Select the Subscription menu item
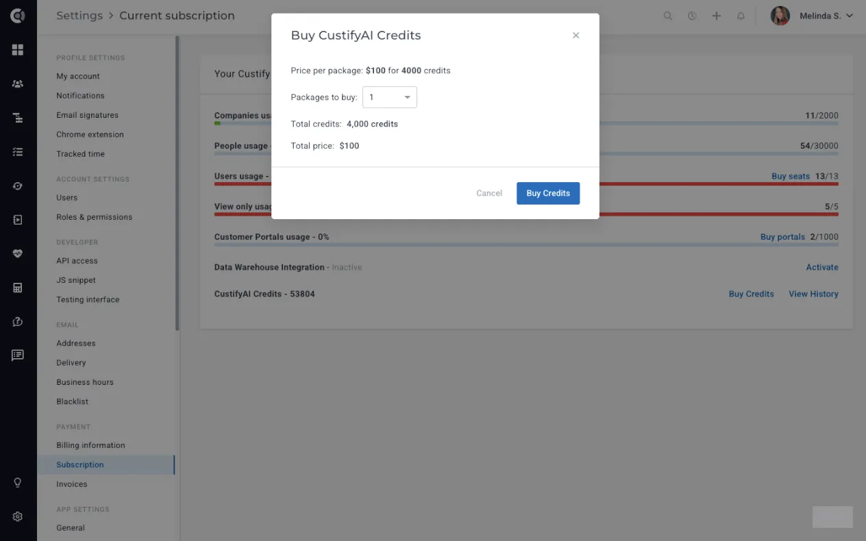866x541 pixels. 106,465
